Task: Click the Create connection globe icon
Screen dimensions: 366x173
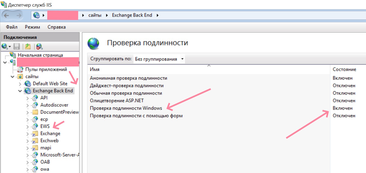Action: [5, 47]
